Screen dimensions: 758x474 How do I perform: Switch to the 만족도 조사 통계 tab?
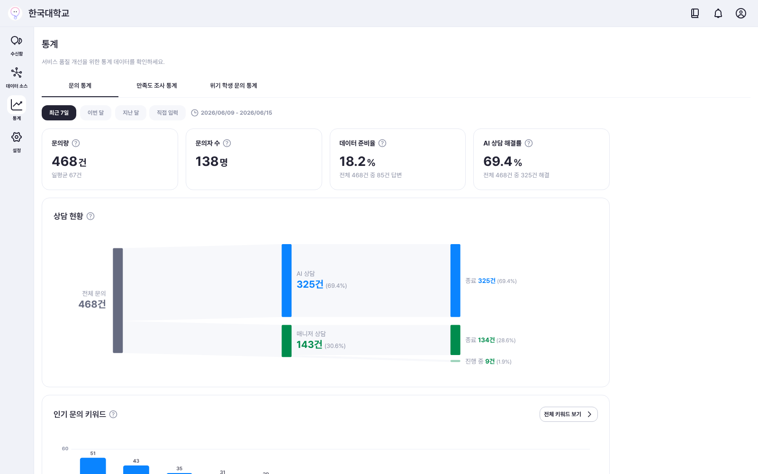[x=157, y=86]
